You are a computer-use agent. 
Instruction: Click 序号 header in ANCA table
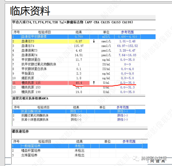(17, 107)
